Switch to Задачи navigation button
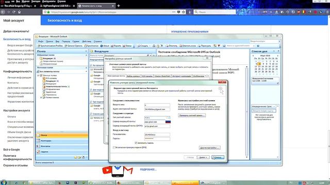Viewport: 330px width, 185px height. [62, 152]
